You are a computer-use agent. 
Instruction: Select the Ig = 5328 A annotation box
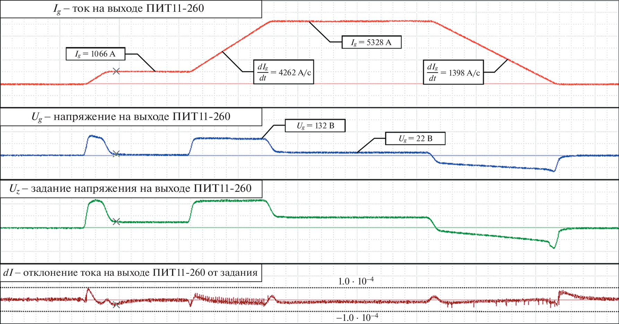(371, 42)
